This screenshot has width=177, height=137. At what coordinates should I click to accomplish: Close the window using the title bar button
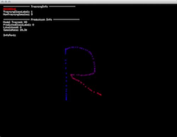pyautogui.click(x=2, y=2)
